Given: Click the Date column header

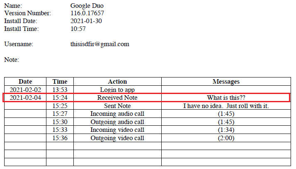Looking at the screenshot, I should pyautogui.click(x=25, y=82).
